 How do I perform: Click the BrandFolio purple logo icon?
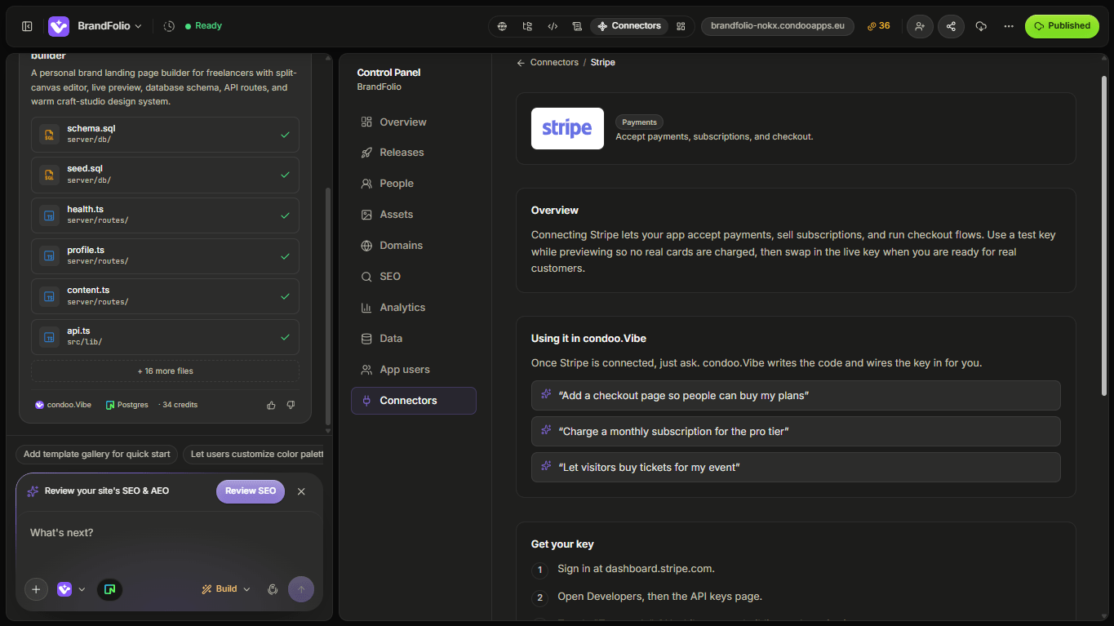tap(59, 26)
